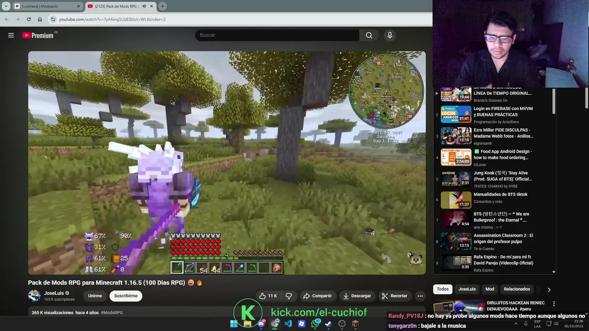Select the Relacionados filter chip
Viewport: 589px width, 331px height.
point(517,289)
